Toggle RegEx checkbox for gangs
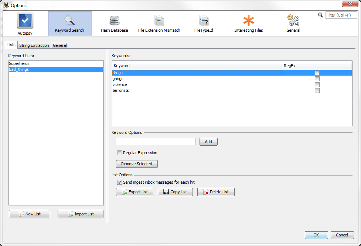This screenshot has height=246, width=361. (317, 79)
